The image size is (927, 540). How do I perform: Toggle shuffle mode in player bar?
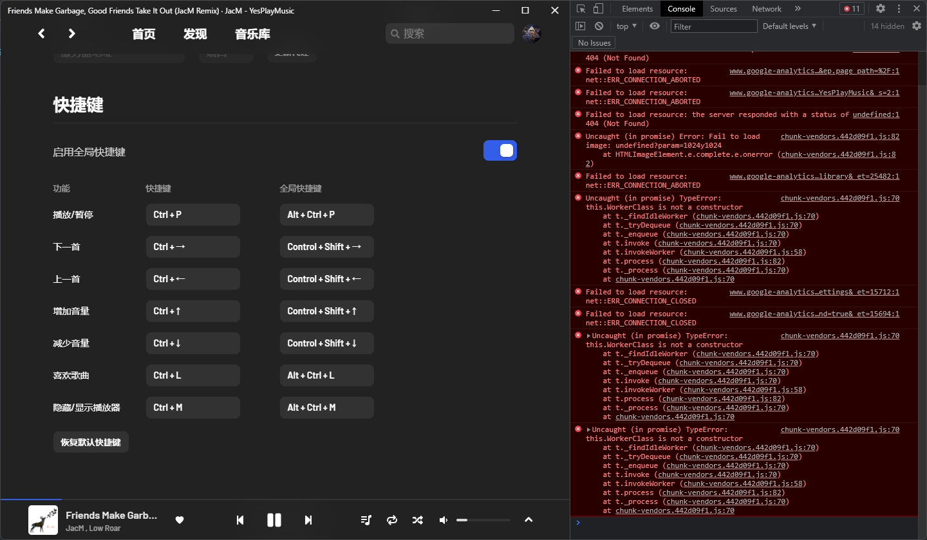(x=417, y=520)
